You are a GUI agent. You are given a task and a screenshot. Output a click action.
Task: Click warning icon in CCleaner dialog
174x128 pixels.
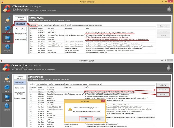pyautogui.click(x=70, y=109)
